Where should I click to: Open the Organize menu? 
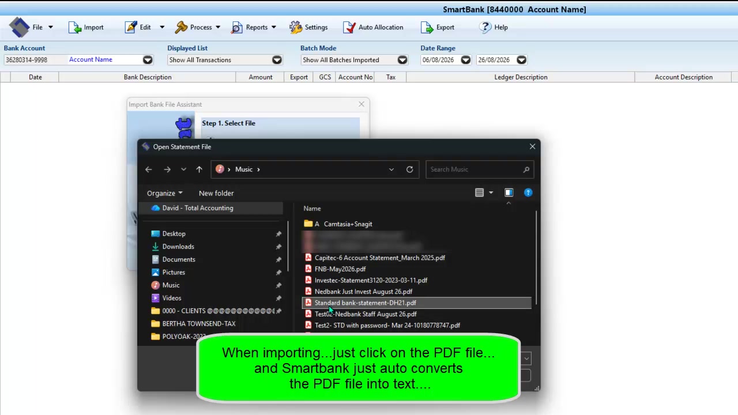pos(164,193)
